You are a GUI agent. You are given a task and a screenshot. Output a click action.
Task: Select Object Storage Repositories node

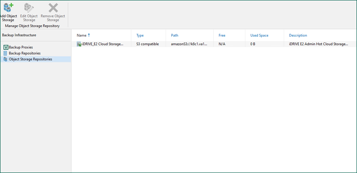pos(30,59)
